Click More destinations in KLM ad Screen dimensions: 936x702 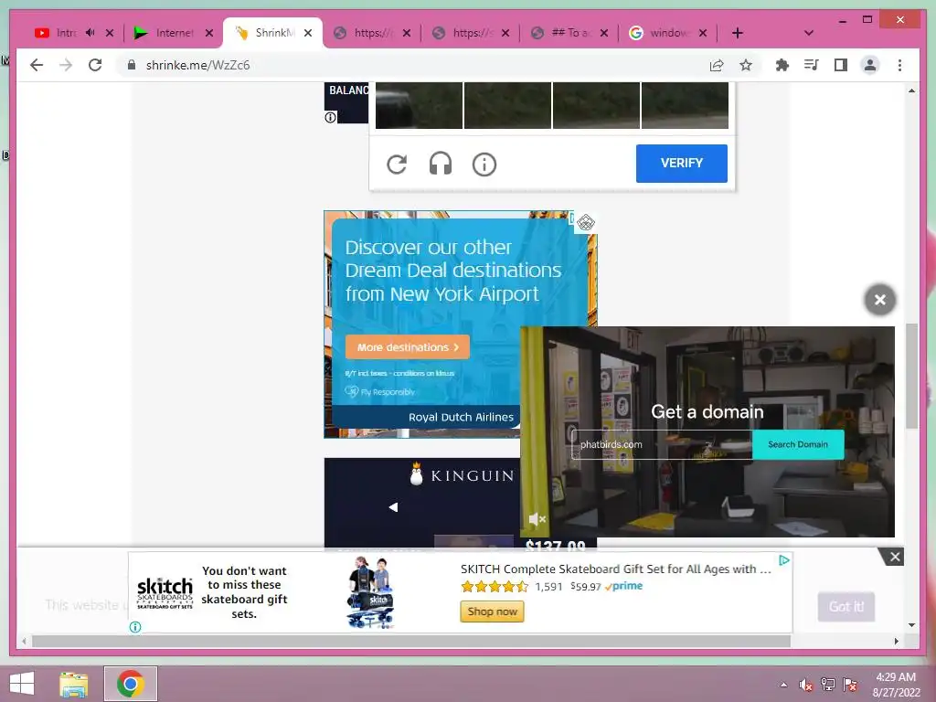pyautogui.click(x=408, y=346)
